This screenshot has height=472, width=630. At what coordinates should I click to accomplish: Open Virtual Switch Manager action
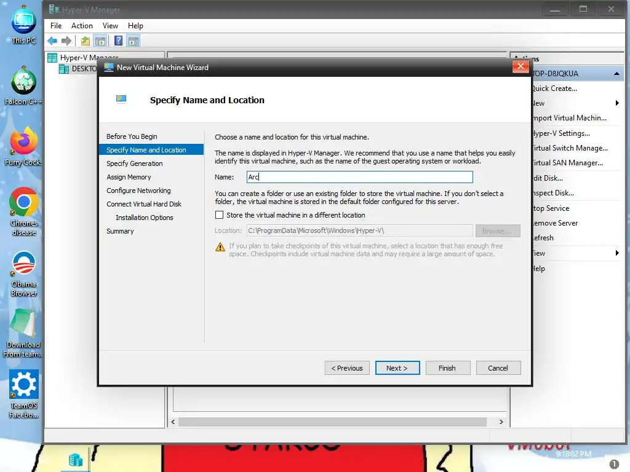(x=569, y=148)
